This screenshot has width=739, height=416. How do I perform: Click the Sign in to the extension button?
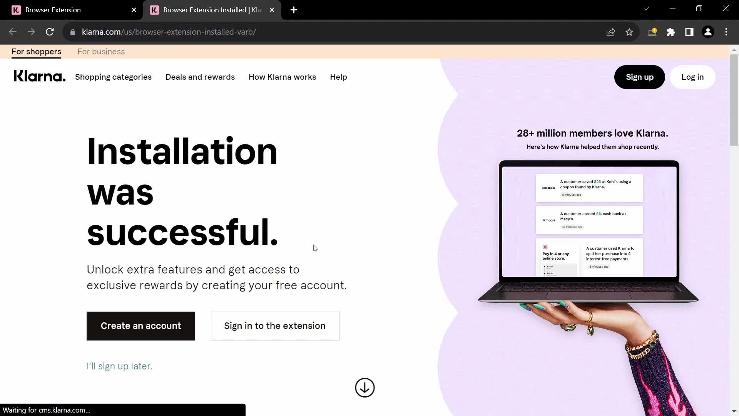(274, 325)
